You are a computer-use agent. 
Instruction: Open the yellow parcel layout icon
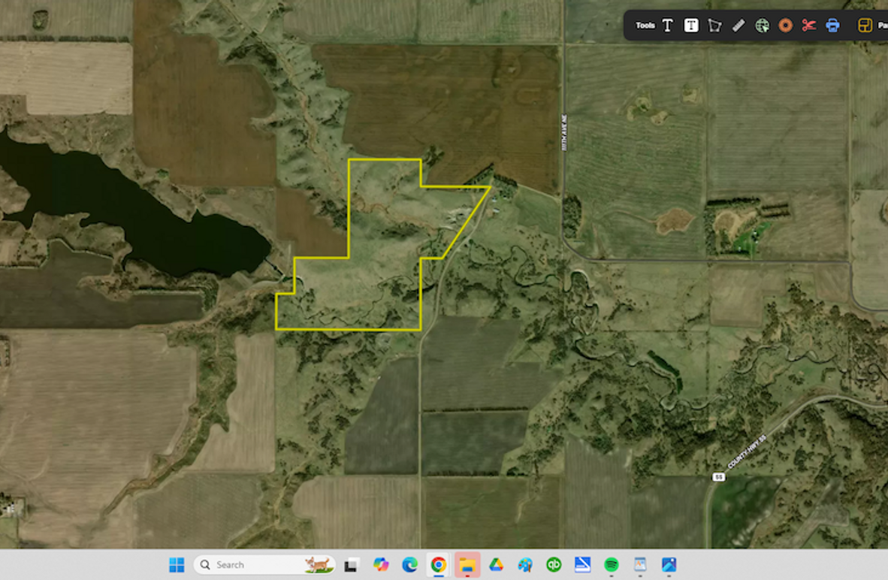click(865, 26)
